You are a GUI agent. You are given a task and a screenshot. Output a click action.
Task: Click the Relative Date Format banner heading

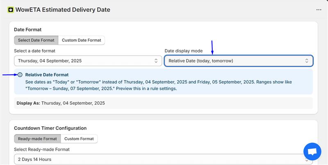click(x=47, y=75)
